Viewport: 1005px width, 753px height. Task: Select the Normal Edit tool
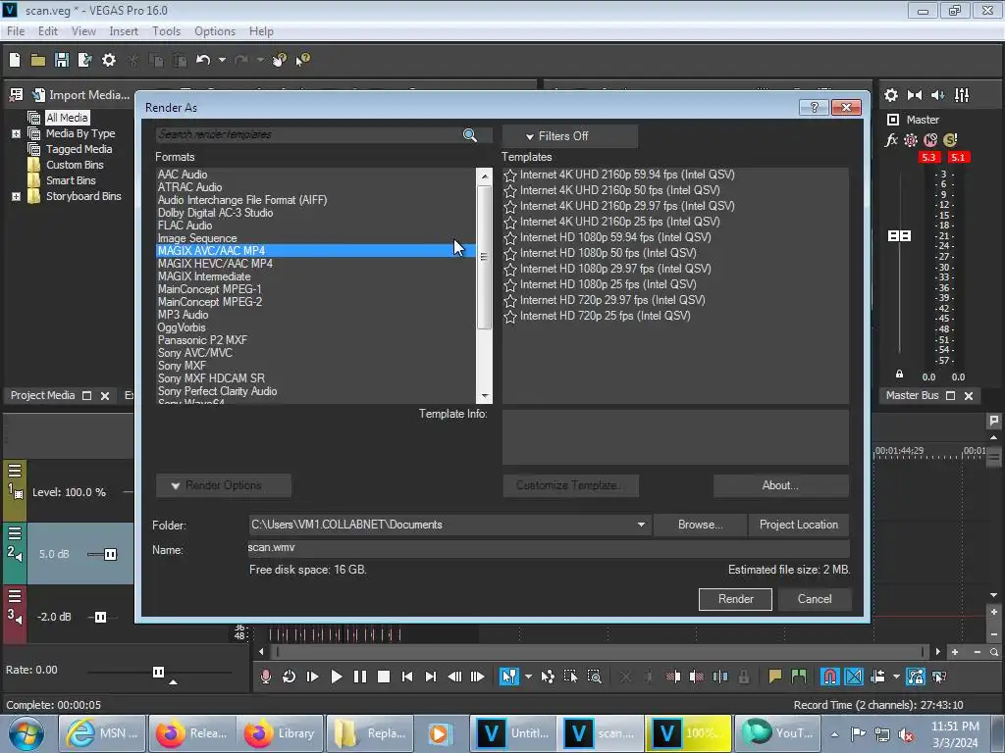(x=509, y=677)
